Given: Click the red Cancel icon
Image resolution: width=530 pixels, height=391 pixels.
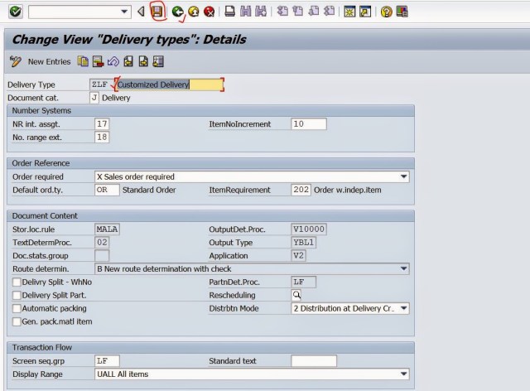Looking at the screenshot, I should point(209,12).
